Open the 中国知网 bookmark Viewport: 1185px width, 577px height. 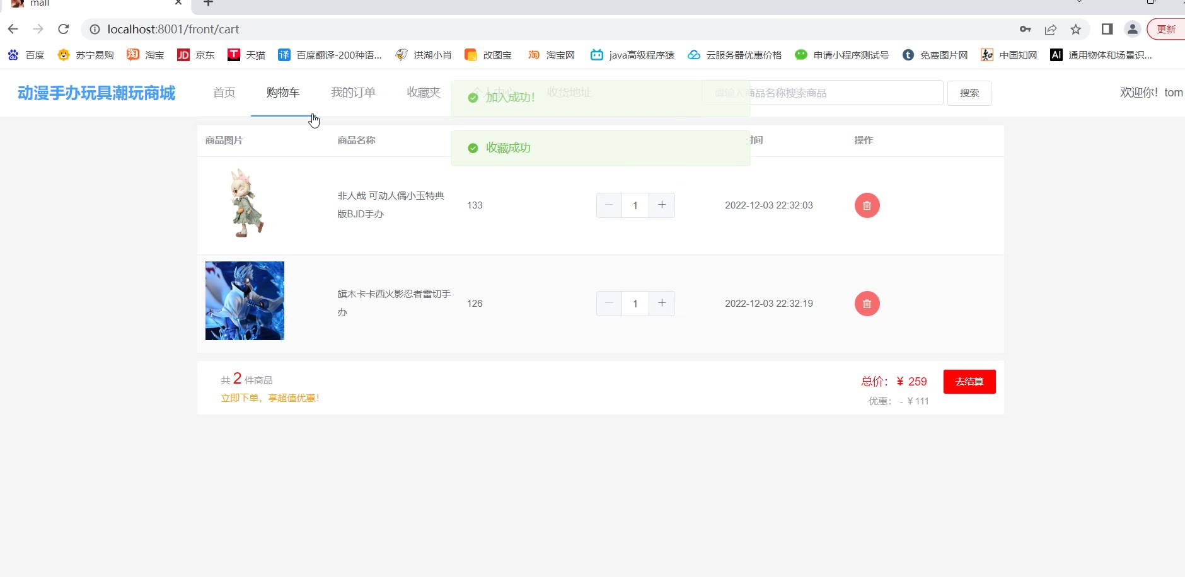tap(1009, 55)
